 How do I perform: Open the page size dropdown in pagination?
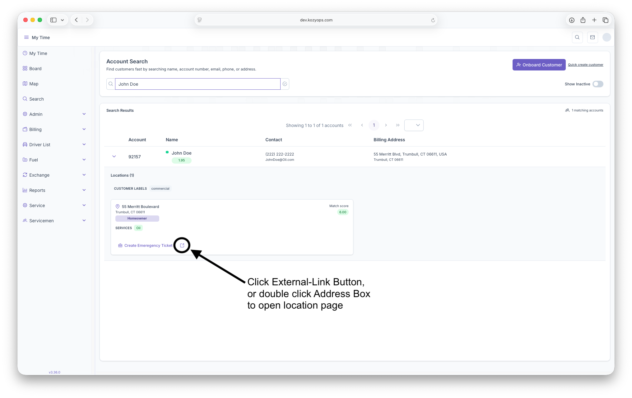(414, 125)
